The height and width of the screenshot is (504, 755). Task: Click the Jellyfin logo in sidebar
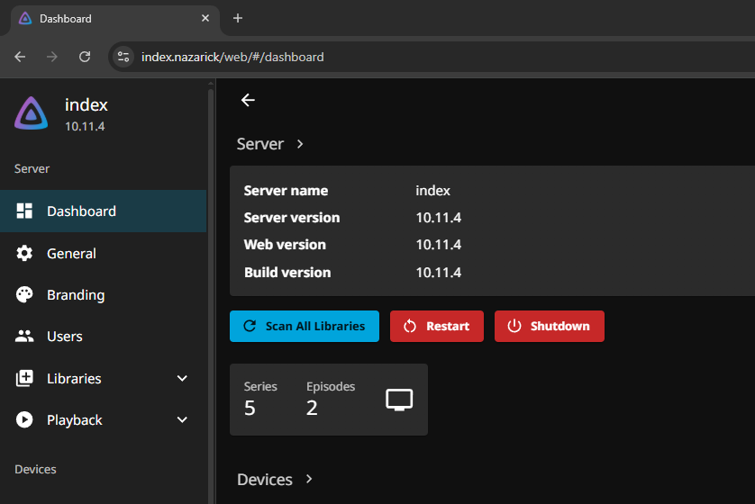(31, 114)
